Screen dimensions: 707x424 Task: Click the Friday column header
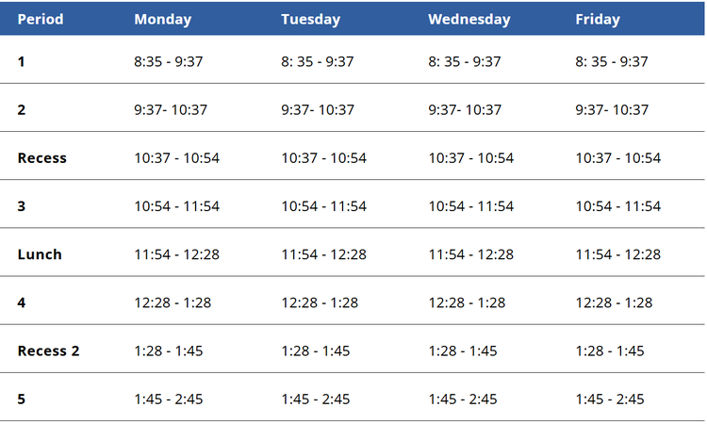(x=598, y=19)
